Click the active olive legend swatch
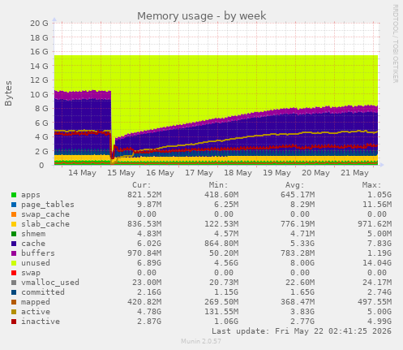403x350 pixels. 14,312
